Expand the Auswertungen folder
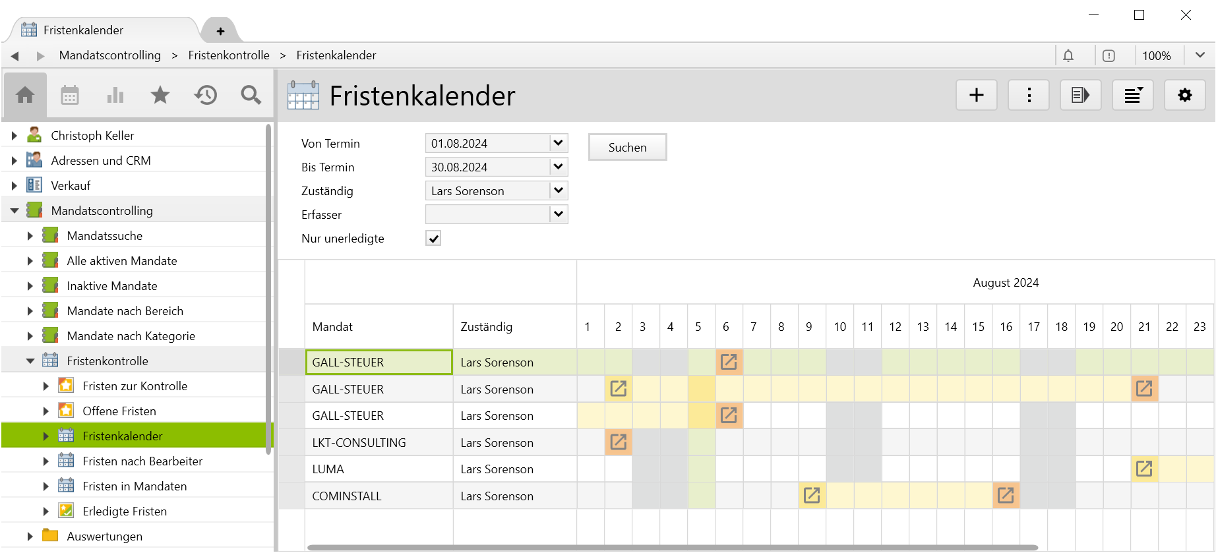The width and height of the screenshot is (1216, 553). click(x=30, y=537)
